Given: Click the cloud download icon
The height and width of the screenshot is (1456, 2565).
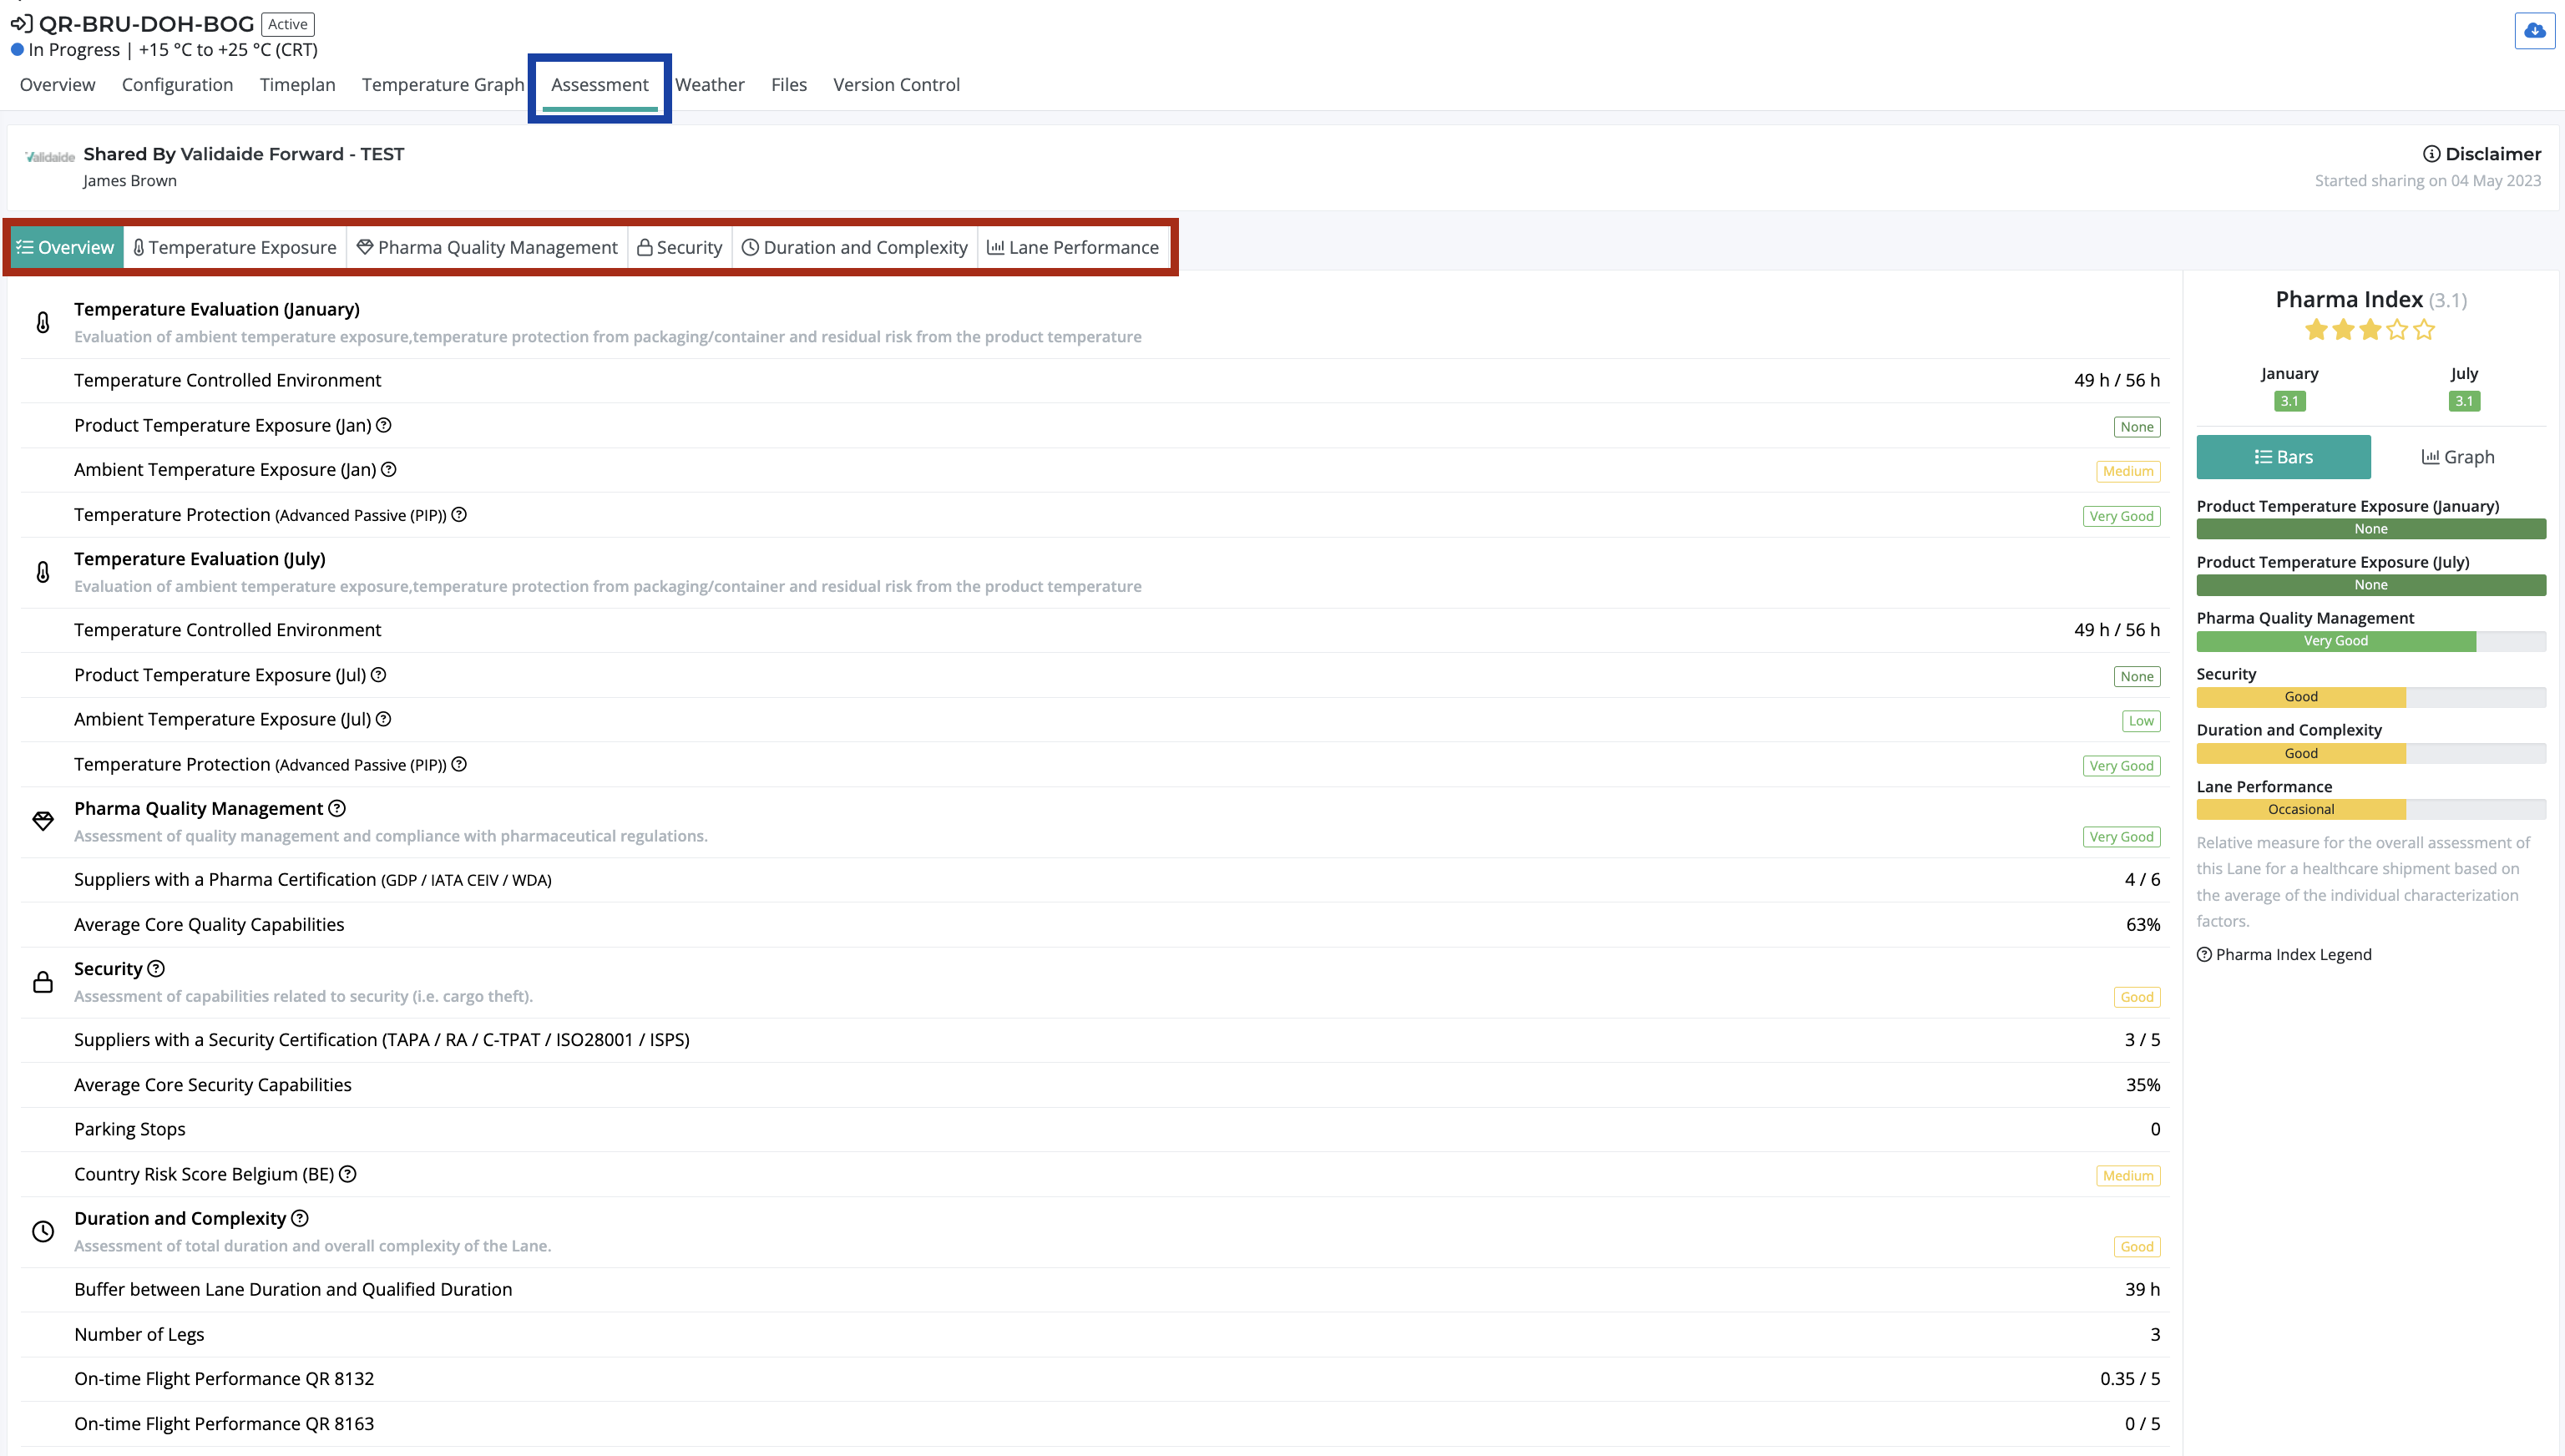Looking at the screenshot, I should click(x=2534, y=31).
